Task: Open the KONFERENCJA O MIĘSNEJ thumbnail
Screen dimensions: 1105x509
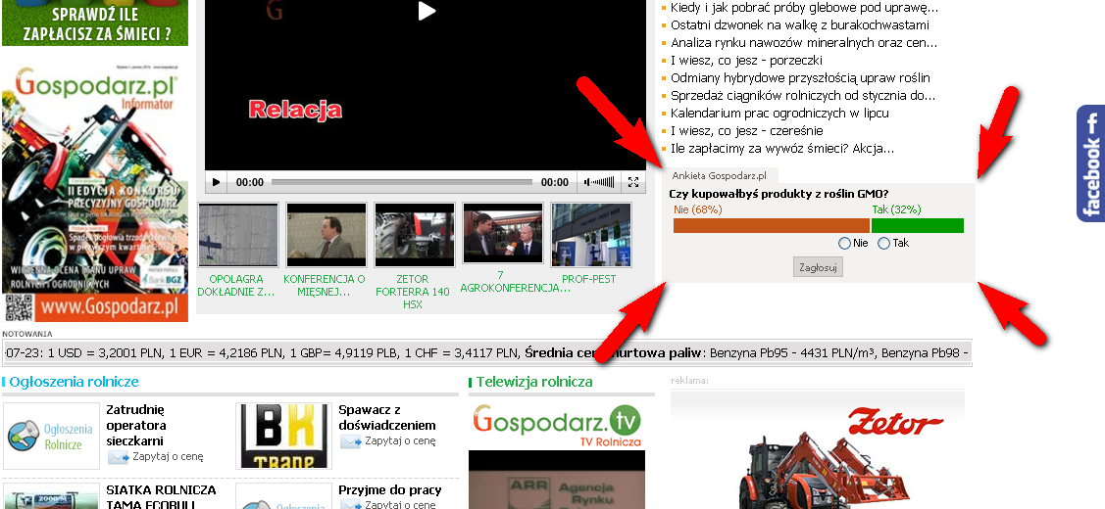Action: coord(326,234)
